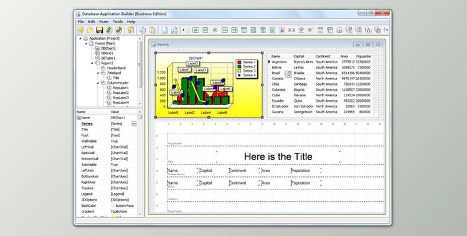Select the Legend property row
Image resolution: width=467 pixels, height=236 pixels.
click(x=106, y=194)
